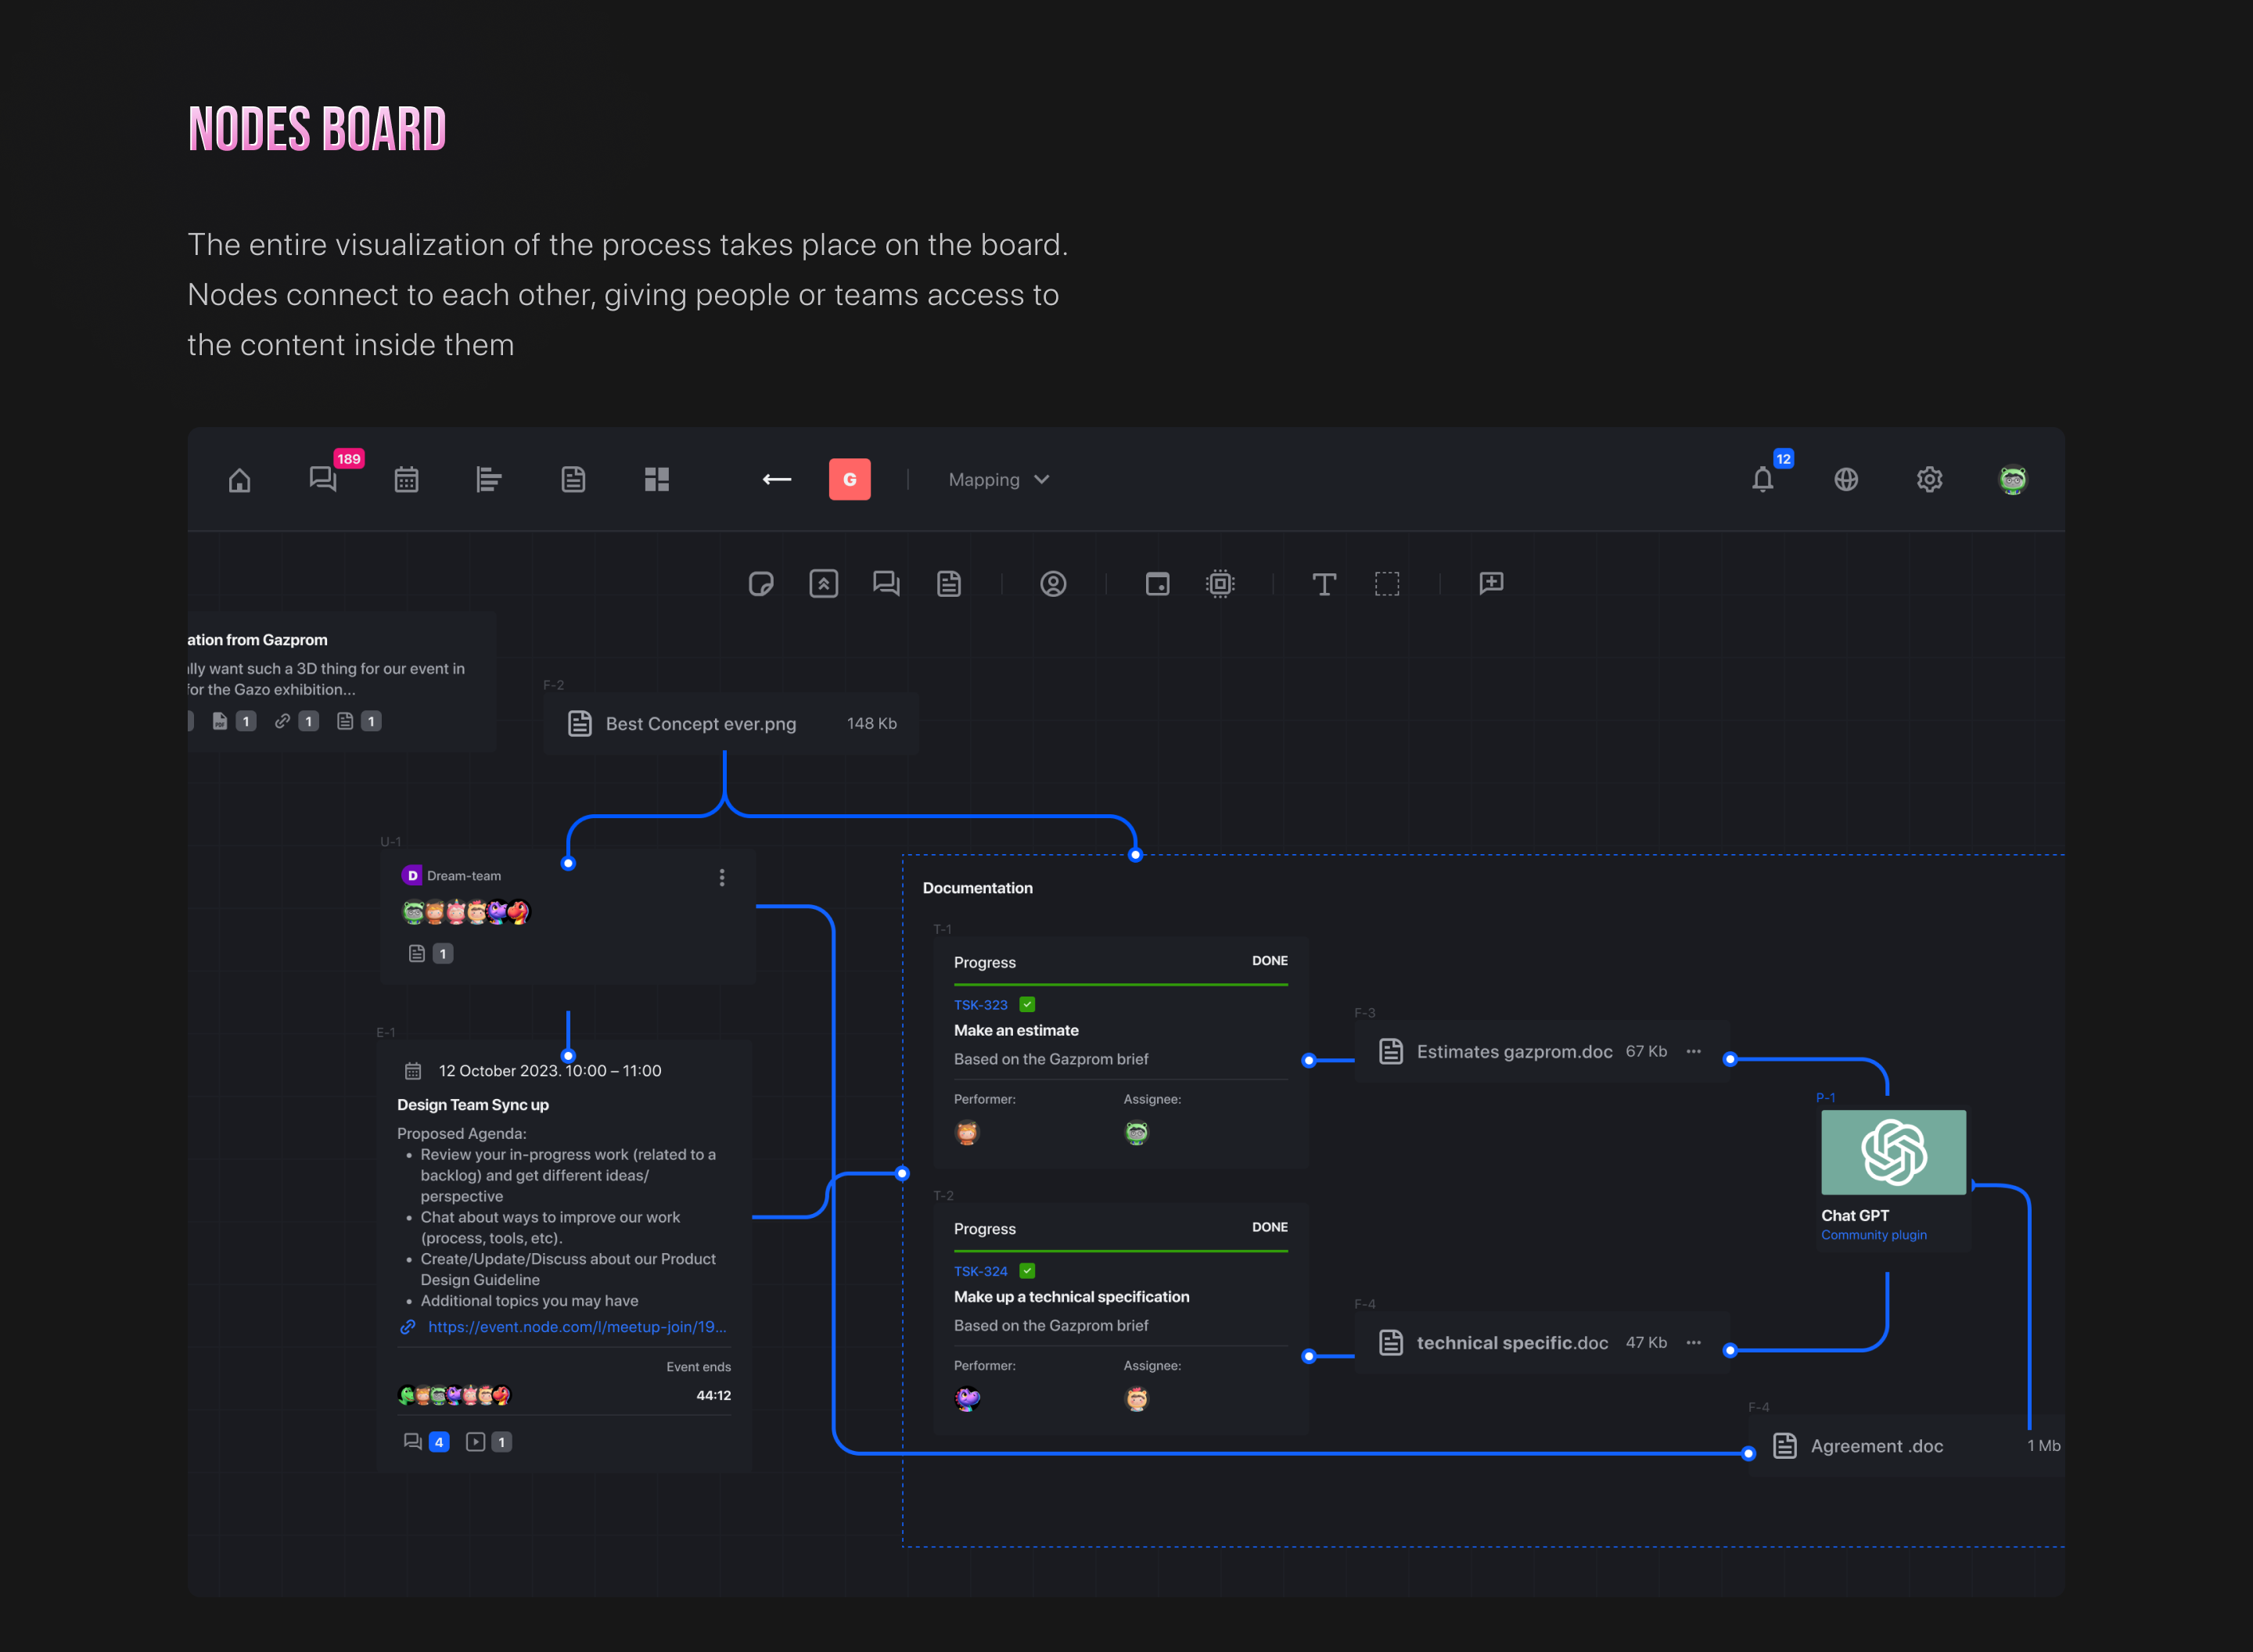Add a comment using the comment-plus icon
Screen dimensions: 2253x1652
tap(1491, 583)
